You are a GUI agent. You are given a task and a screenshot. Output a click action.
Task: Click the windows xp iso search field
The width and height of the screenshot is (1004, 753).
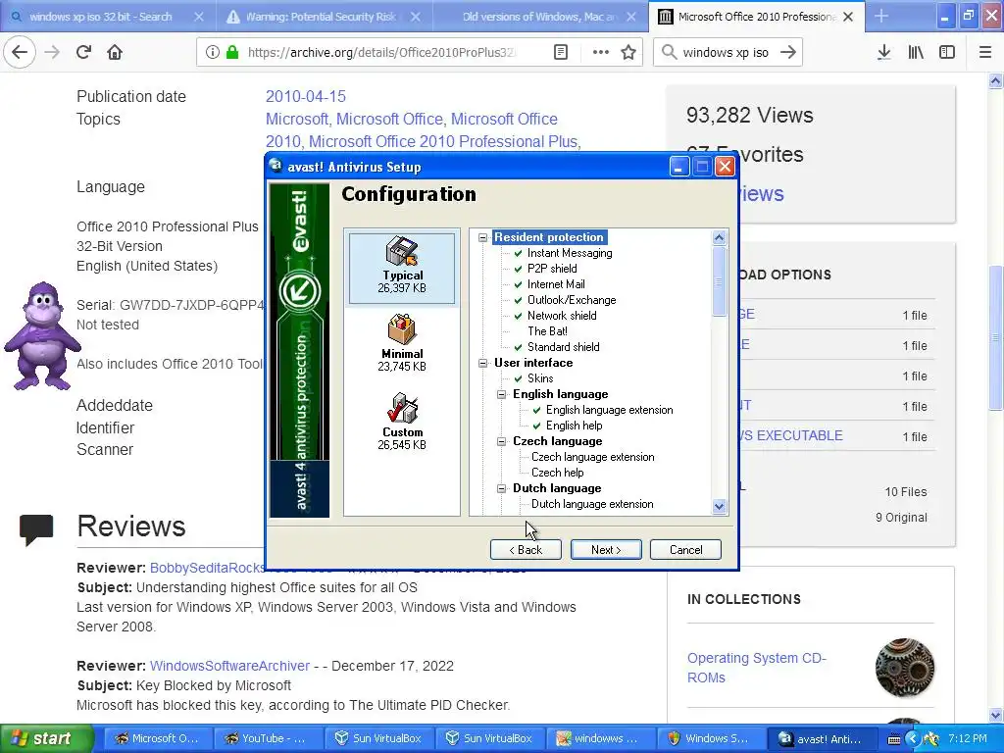pyautogui.click(x=726, y=53)
